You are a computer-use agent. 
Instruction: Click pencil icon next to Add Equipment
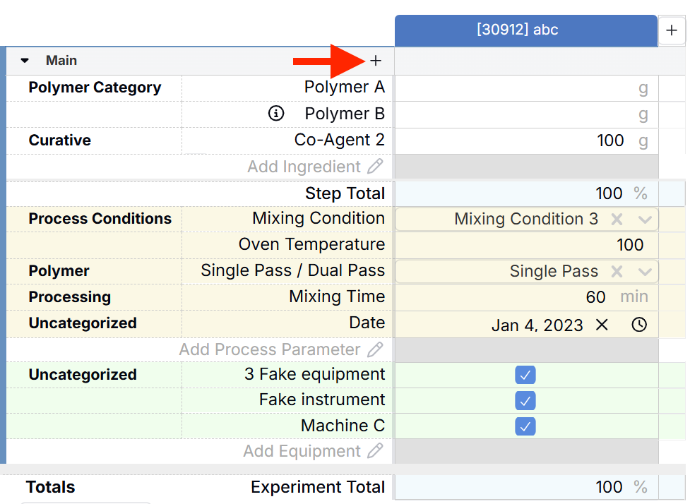375,451
